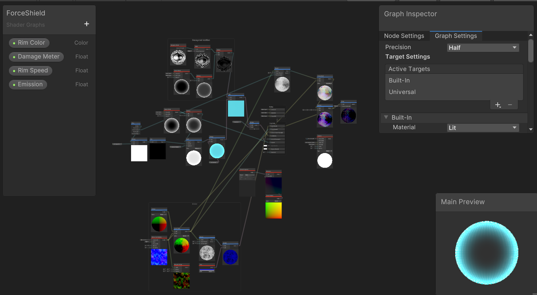
Task: Open the Precision dropdown set to Half
Action: (x=483, y=47)
